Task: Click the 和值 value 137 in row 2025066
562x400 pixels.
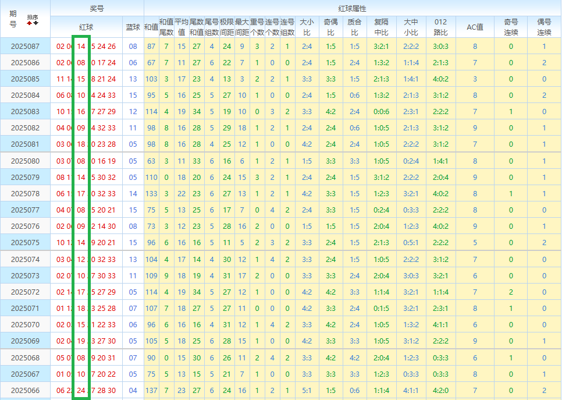Action: 151,390
